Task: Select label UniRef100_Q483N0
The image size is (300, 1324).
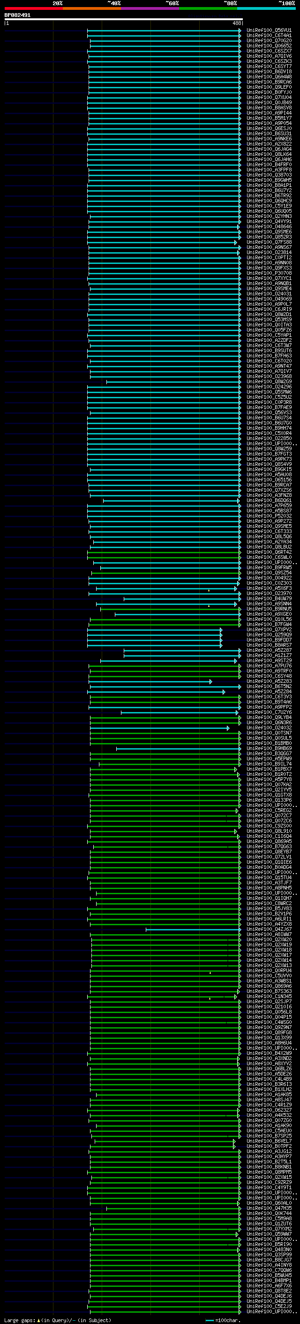Action: (269, 1249)
